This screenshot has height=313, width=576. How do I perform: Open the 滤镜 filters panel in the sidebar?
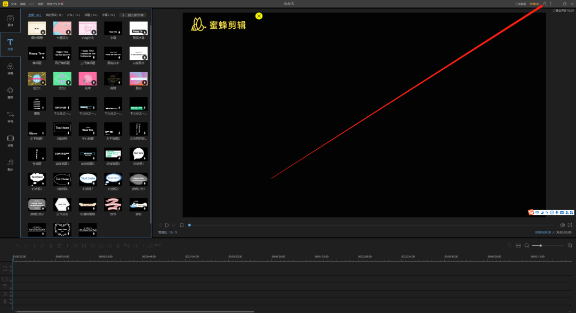click(10, 69)
